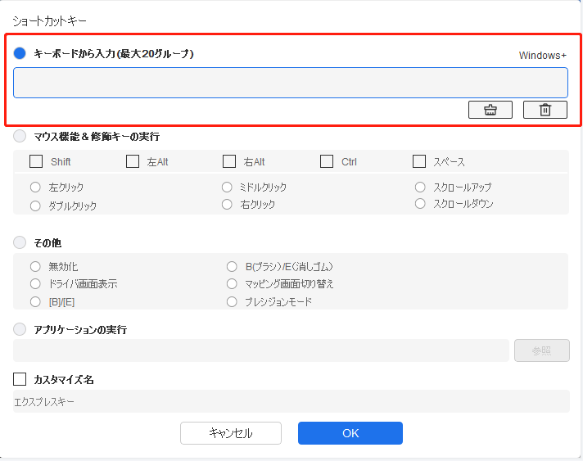This screenshot has width=583, height=461.
Task: Check the 左Alt modifier checkbox
Action: 133,161
